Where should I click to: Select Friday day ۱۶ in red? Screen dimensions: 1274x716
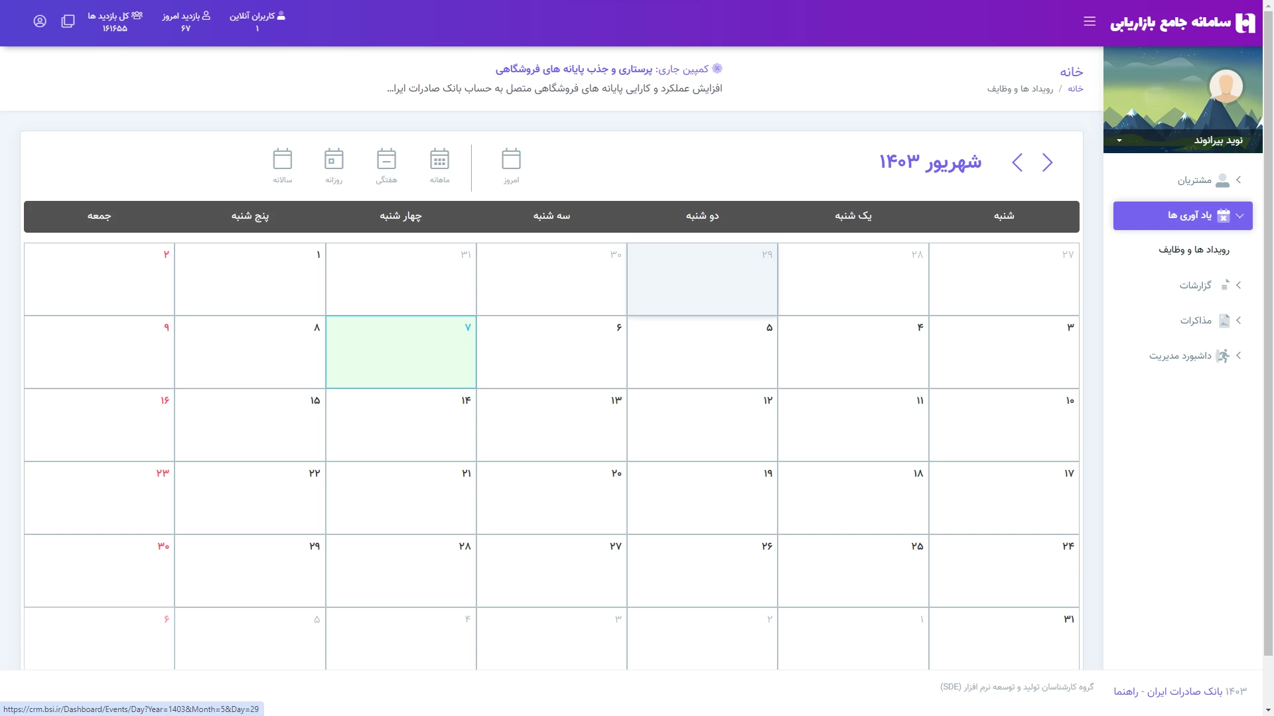[x=99, y=425]
